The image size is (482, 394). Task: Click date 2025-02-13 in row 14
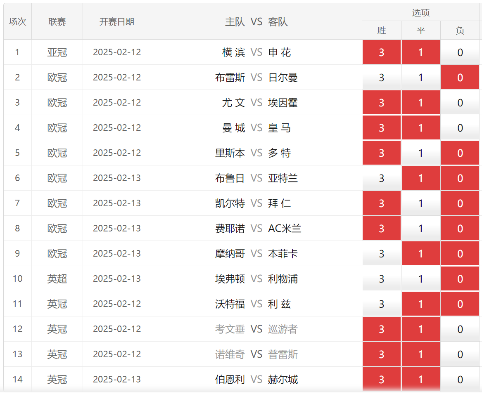tap(117, 380)
